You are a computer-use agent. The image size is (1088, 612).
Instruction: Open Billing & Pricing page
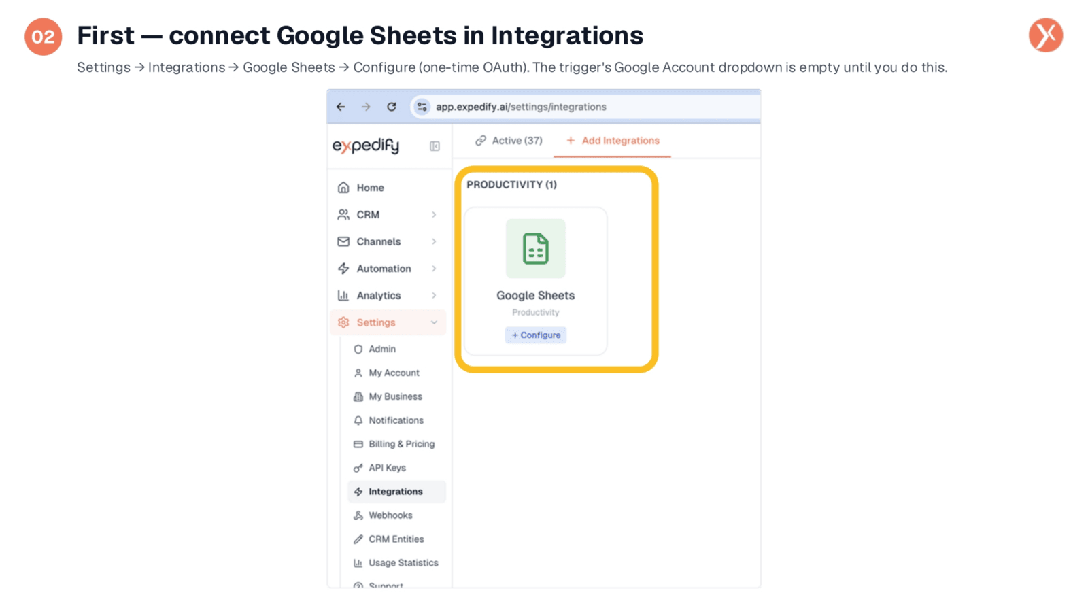[x=396, y=444]
